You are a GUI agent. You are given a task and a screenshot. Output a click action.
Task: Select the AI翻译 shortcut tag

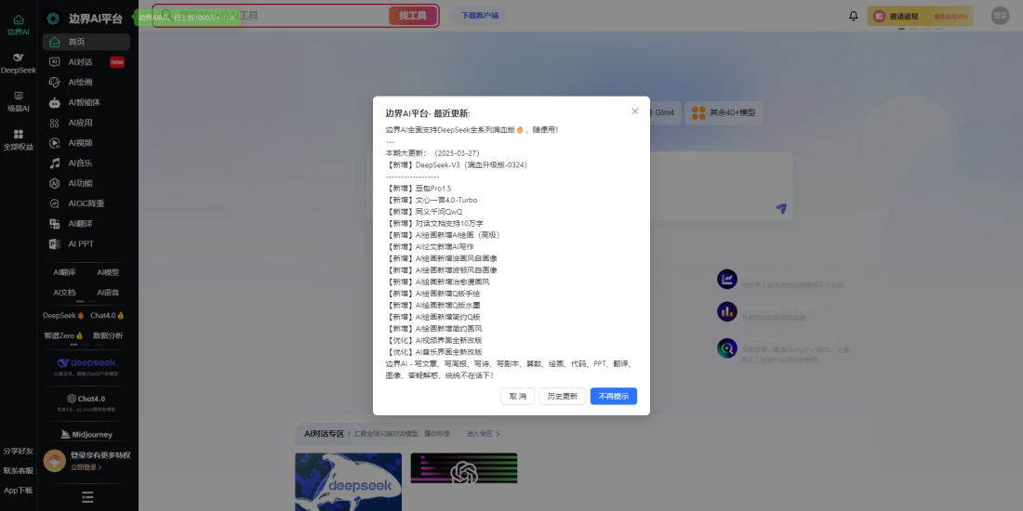64,272
